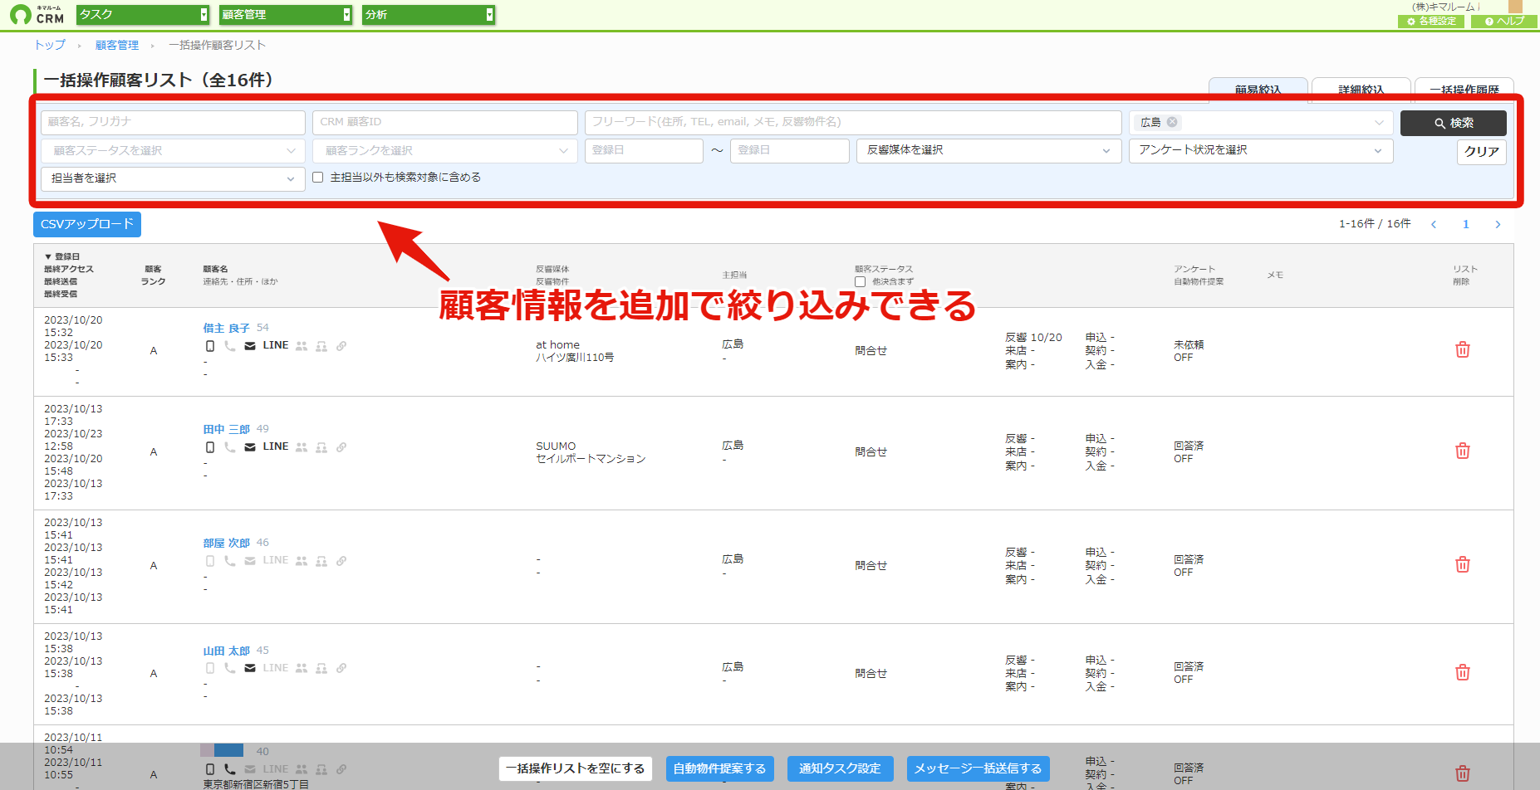Click the クリア button

pos(1482,152)
